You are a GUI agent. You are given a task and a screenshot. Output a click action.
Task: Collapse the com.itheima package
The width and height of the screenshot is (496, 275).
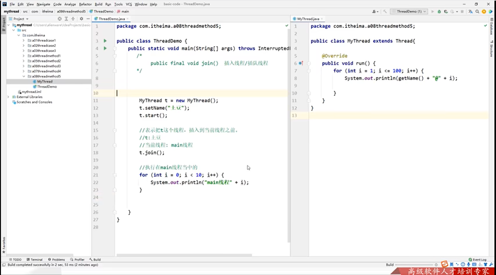pyautogui.click(x=19, y=35)
